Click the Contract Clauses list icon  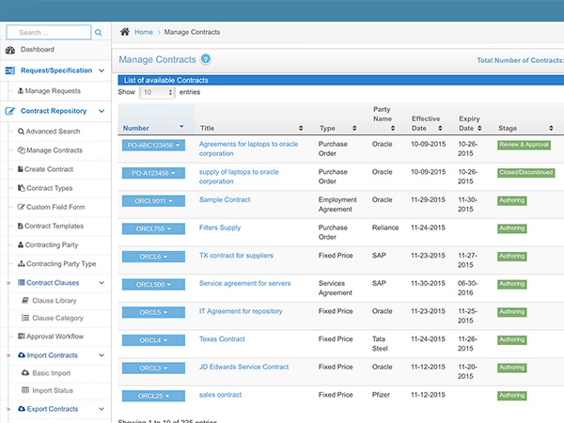(22, 283)
